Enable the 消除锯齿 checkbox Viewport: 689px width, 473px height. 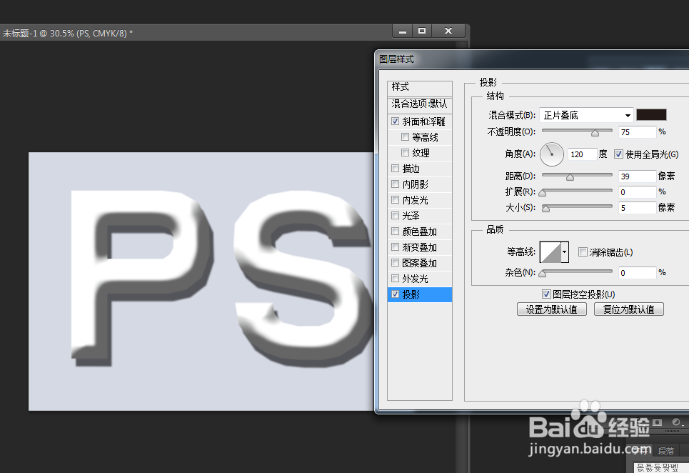[x=583, y=252]
